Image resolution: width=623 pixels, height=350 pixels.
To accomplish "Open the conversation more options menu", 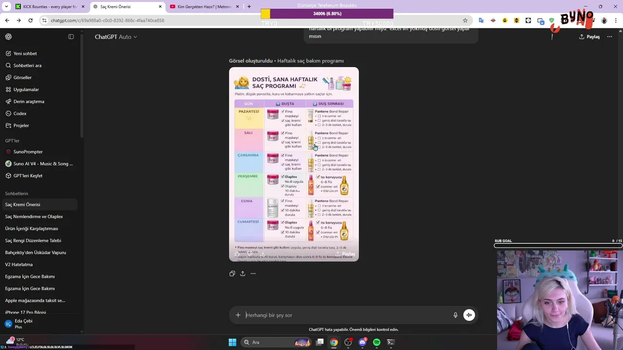I will tap(609, 37).
